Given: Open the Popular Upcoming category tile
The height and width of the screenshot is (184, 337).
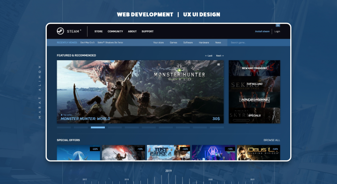Looking at the screenshot, I should coord(254,100).
